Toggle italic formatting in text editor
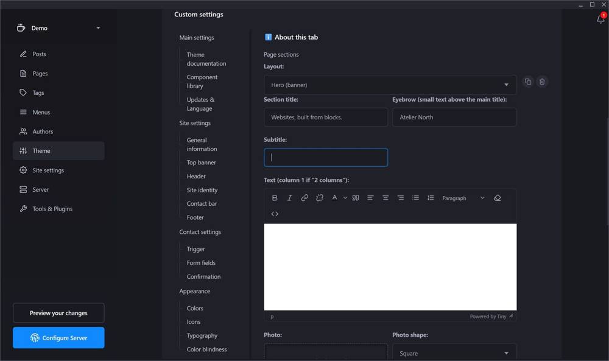The width and height of the screenshot is (609, 361). pos(289,198)
